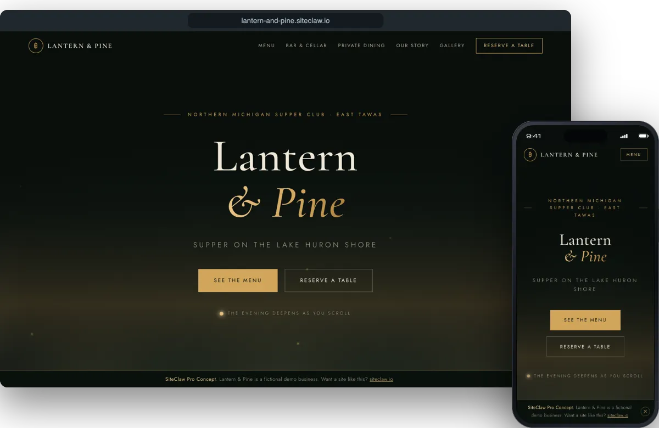Click the lantern-and-pine.siteclaw.io address bar
Viewport: 659px width, 428px height.
286,21
